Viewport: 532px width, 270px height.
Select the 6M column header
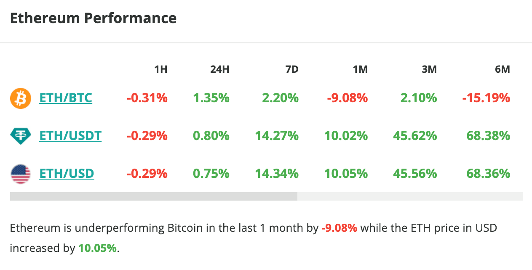503,69
